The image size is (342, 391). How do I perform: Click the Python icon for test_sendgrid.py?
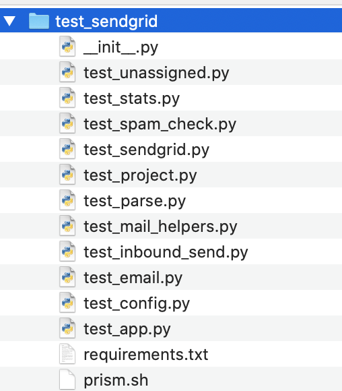67,149
